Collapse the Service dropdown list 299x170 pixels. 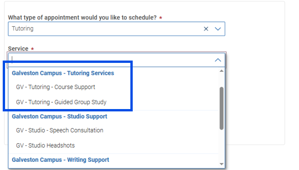218,60
